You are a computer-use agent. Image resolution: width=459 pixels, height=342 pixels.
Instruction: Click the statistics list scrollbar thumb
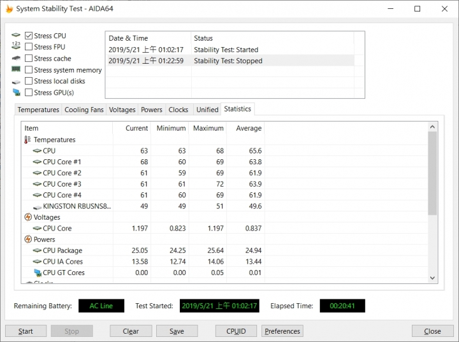432,173
